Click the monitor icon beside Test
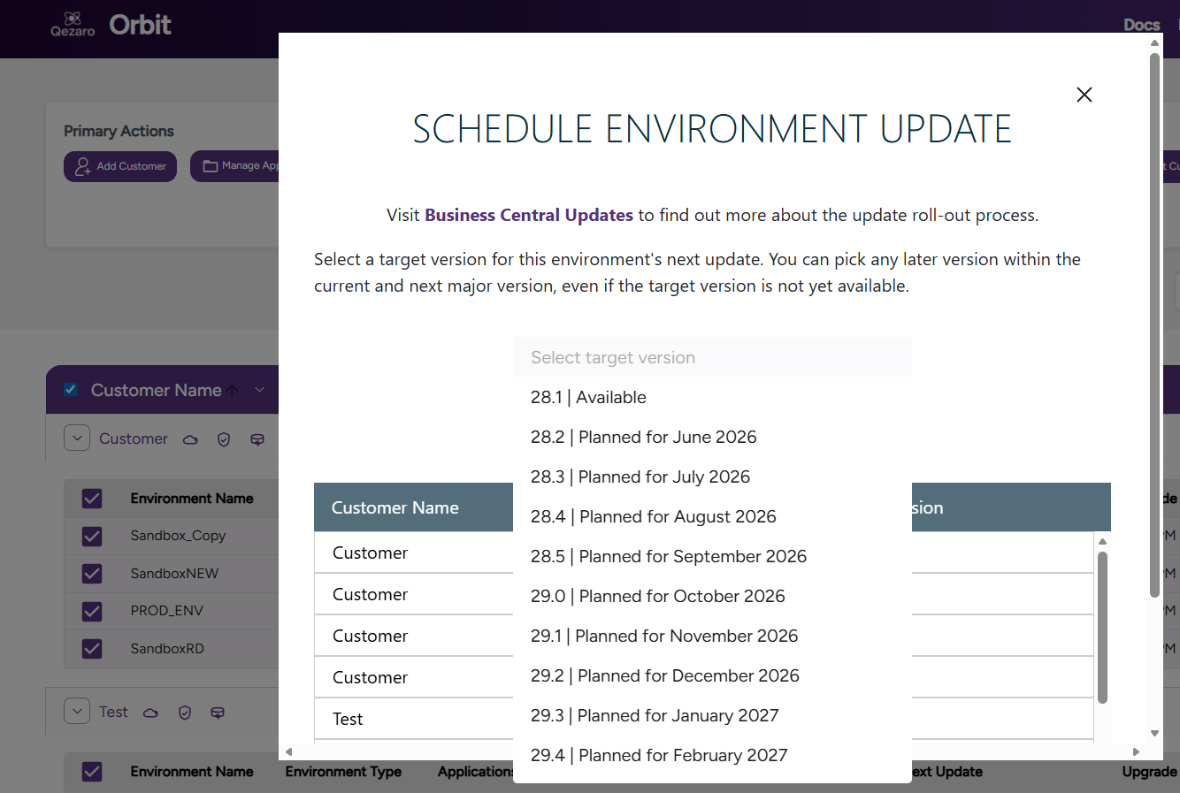The height and width of the screenshot is (793, 1180). tap(218, 713)
